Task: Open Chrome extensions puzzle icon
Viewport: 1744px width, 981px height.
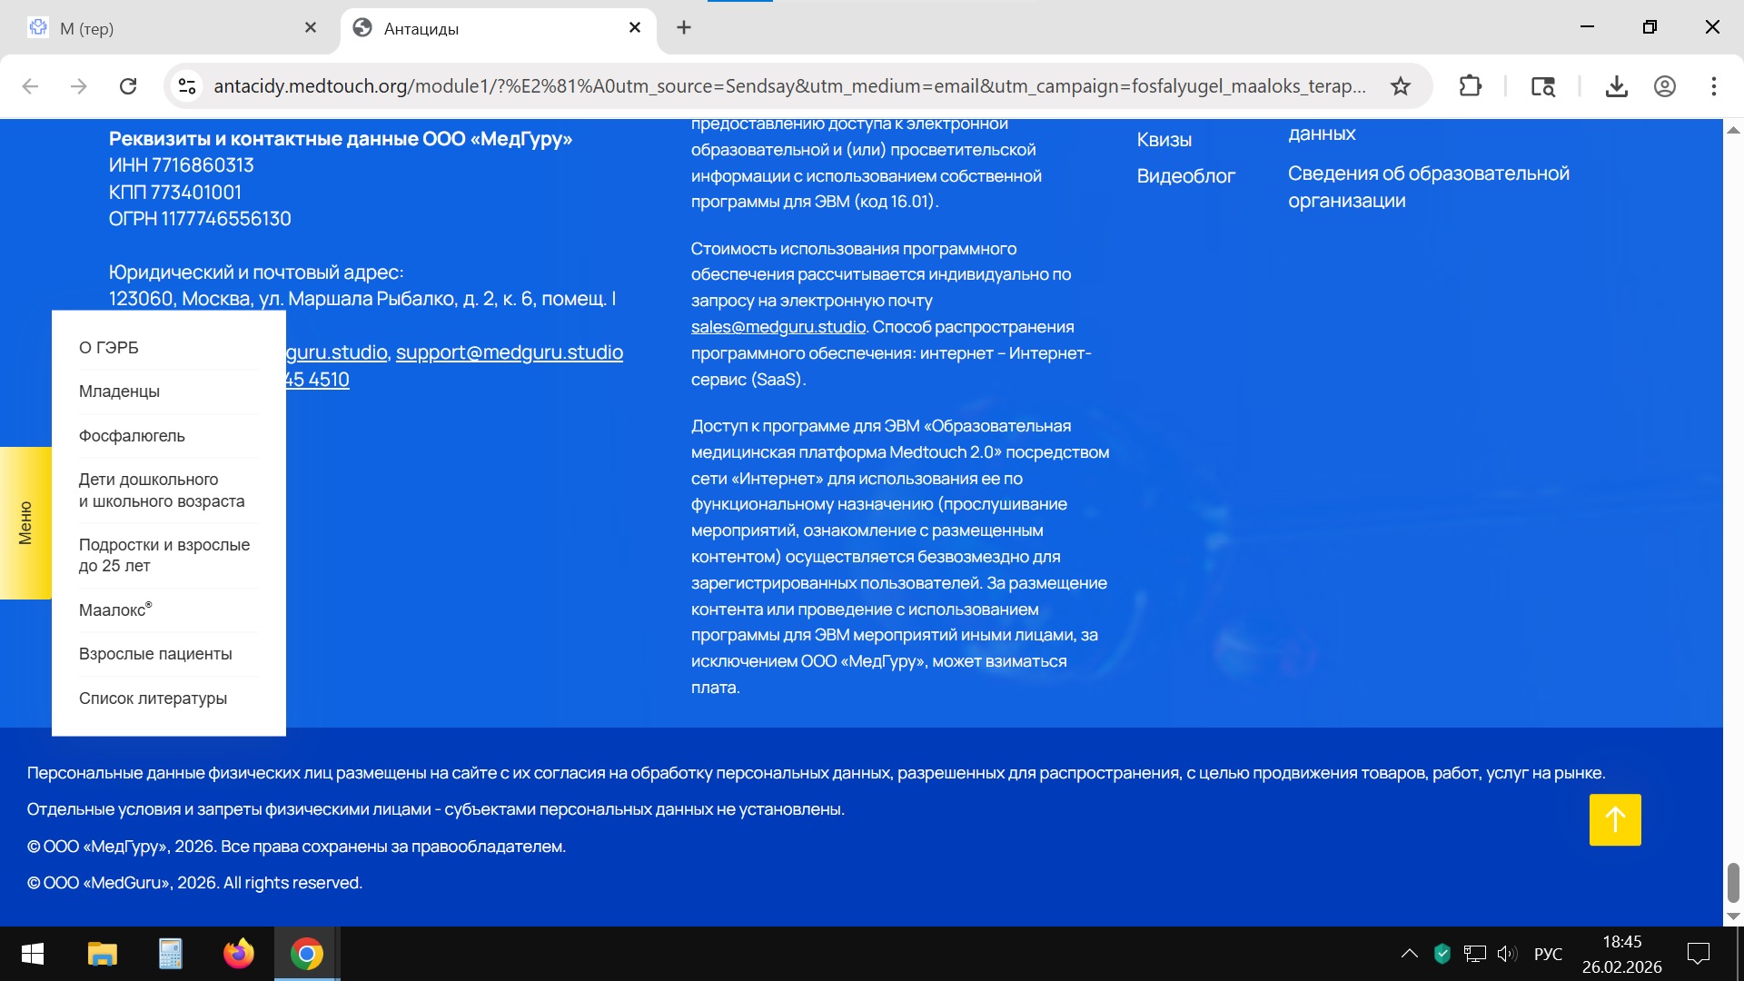Action: [1470, 86]
